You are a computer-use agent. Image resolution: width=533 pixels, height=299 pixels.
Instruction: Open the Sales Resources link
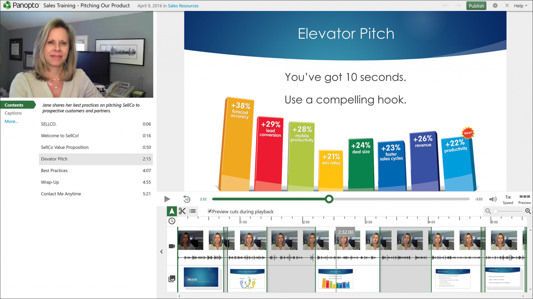[183, 6]
